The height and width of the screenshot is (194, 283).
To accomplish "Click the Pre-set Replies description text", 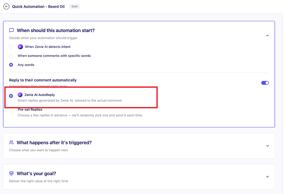I will click(x=80, y=115).
